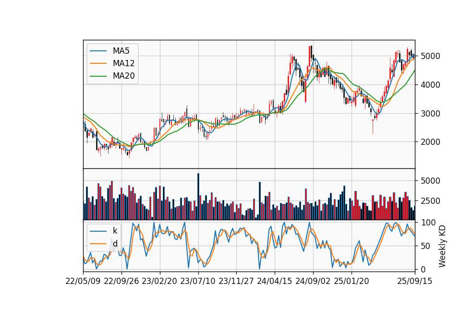Click the 2500 volume axis tick label
The width and height of the screenshot is (461, 331).
tap(430, 201)
